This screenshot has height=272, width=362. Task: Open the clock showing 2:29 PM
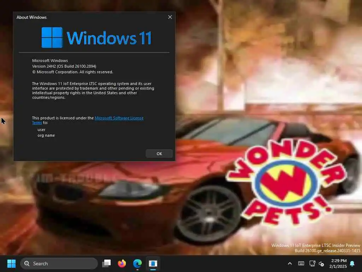point(338,263)
